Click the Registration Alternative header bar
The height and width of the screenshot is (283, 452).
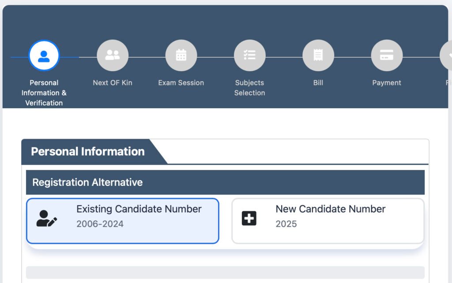tap(225, 182)
